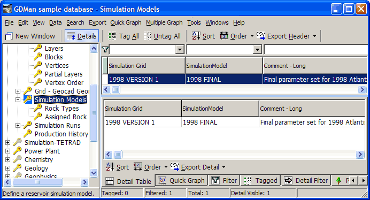Click detail table cell 1998 VERSION 1

(x=143, y=122)
